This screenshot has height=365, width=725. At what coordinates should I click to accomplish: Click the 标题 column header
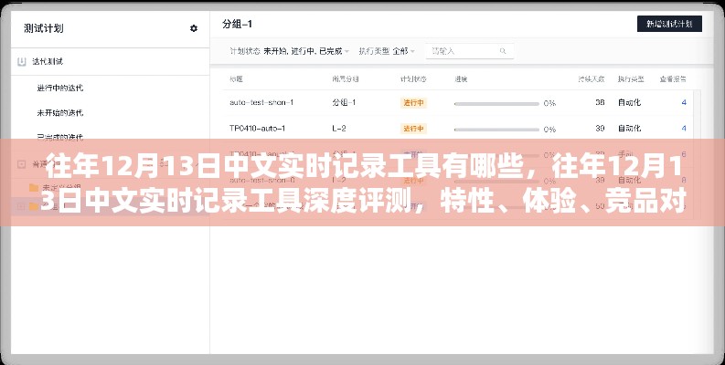tap(236, 79)
